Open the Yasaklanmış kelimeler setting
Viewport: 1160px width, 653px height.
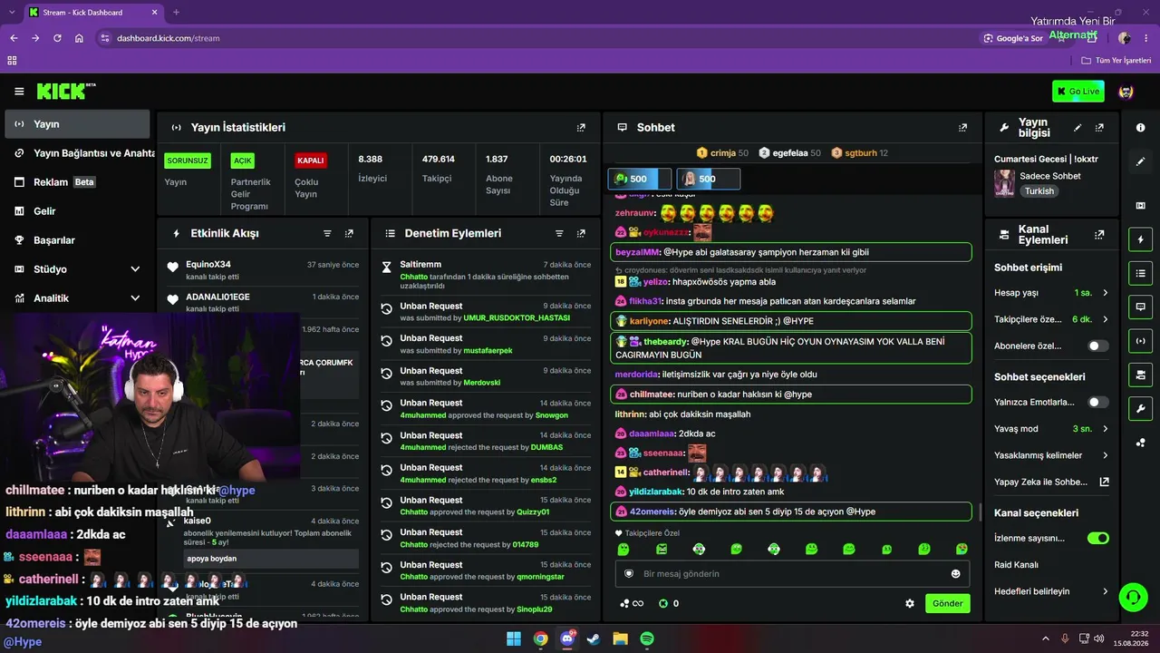pyautogui.click(x=1051, y=455)
